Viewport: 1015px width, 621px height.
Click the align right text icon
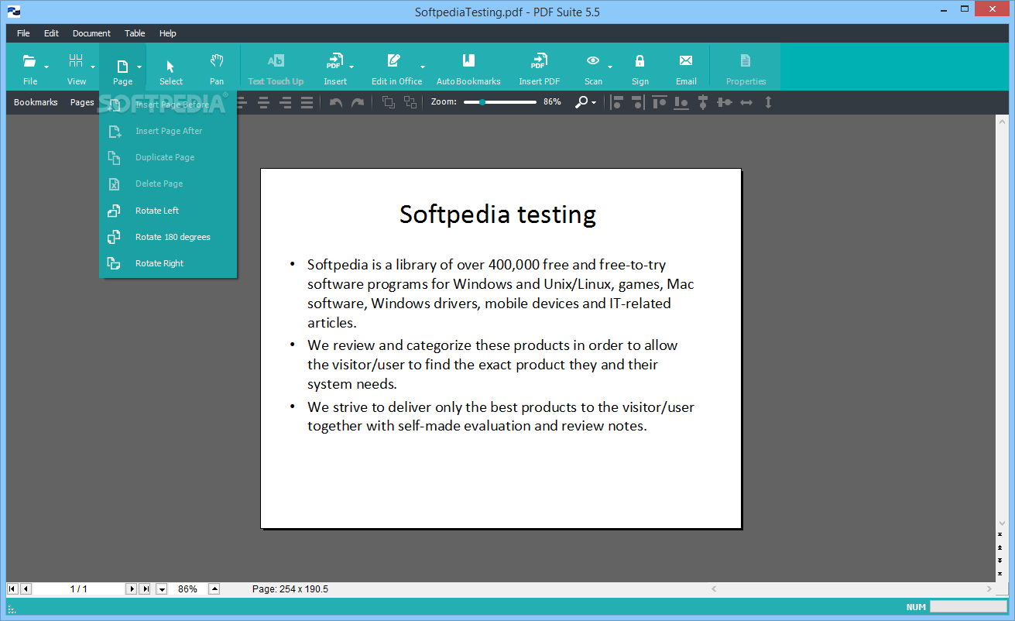tap(286, 102)
